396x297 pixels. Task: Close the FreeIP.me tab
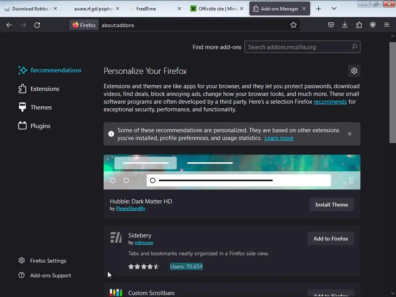179,9
